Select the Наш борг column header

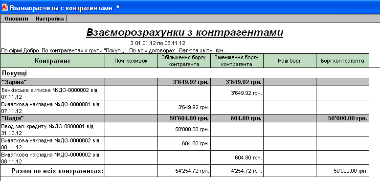290,61
